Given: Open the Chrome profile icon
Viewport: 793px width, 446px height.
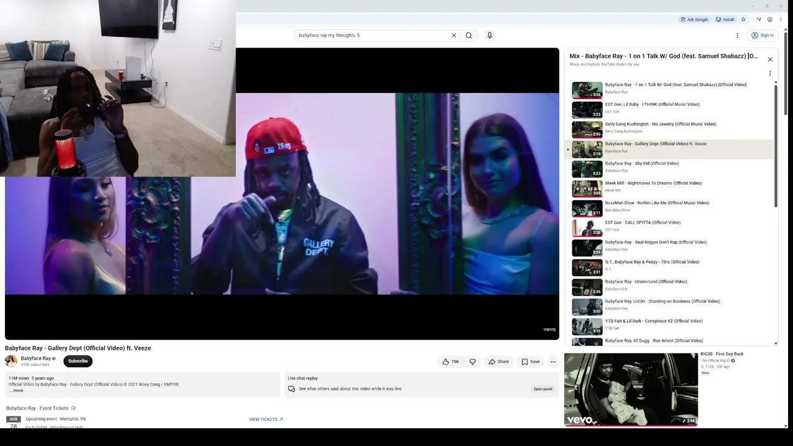Looking at the screenshot, I should coord(769,19).
